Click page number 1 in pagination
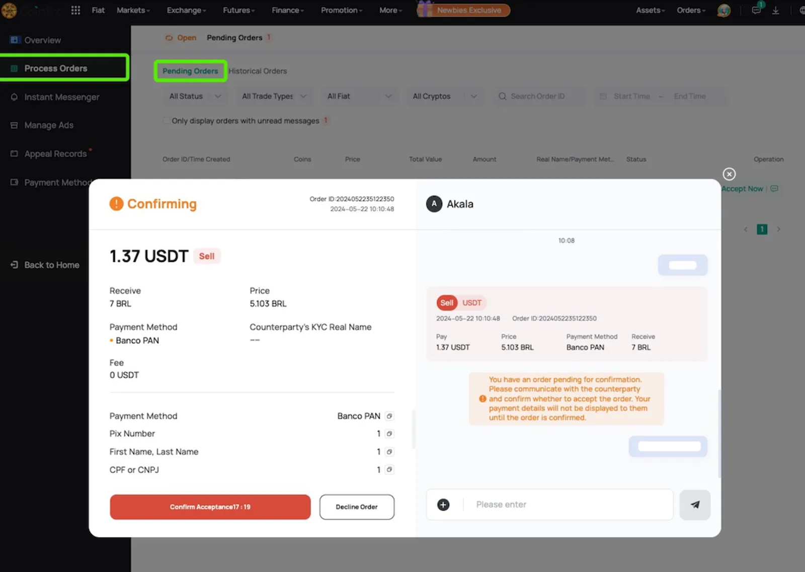This screenshot has width=805, height=572. pyautogui.click(x=762, y=229)
